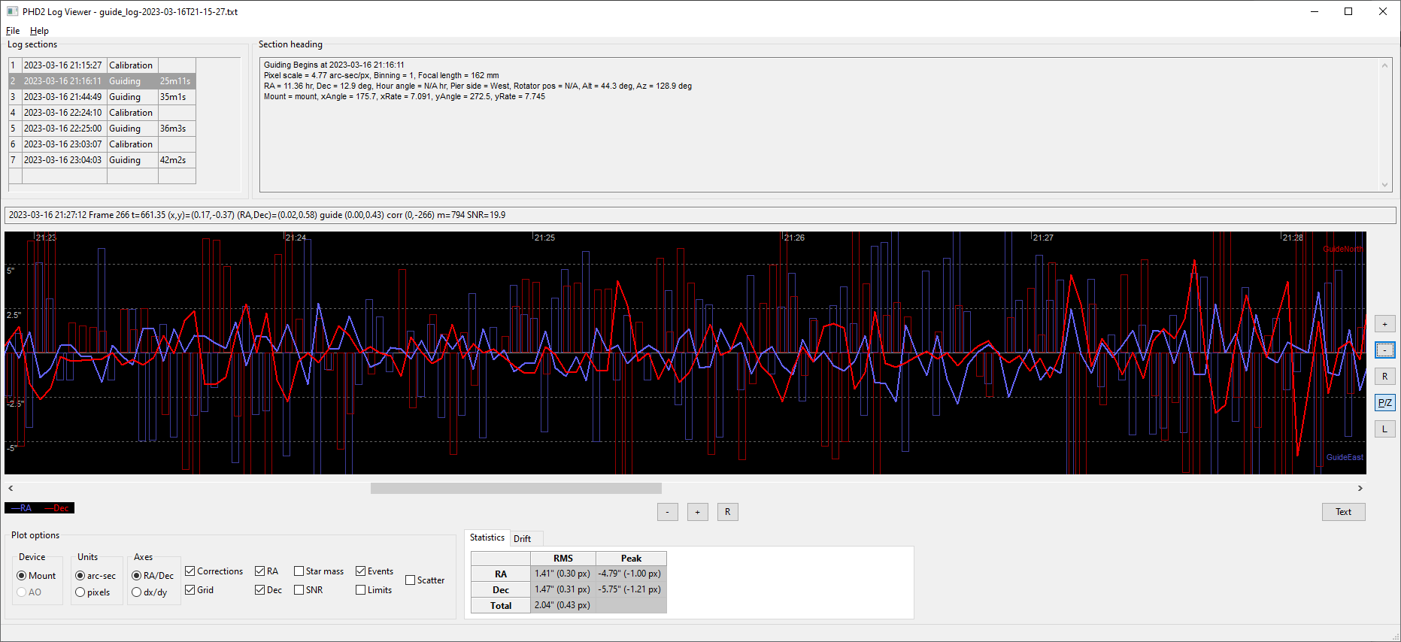Select Calibration section at 23:03:07
This screenshot has width=1401, height=642.
[x=102, y=144]
